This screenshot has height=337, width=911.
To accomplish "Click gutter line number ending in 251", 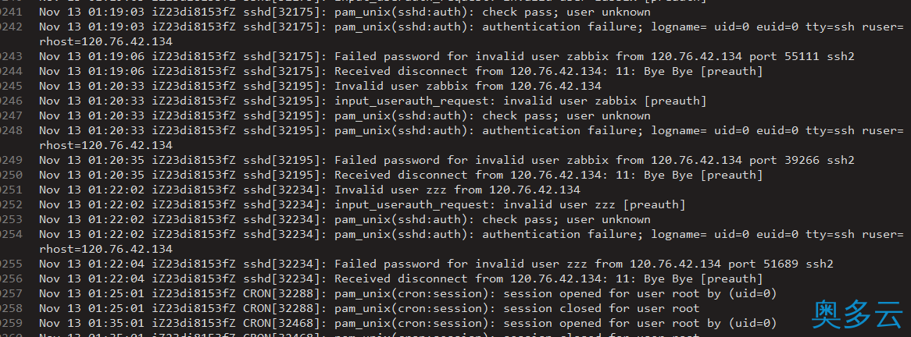I will (10, 190).
